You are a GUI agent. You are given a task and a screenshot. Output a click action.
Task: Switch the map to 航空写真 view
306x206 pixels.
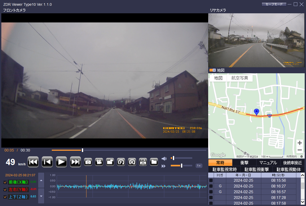click(x=240, y=78)
